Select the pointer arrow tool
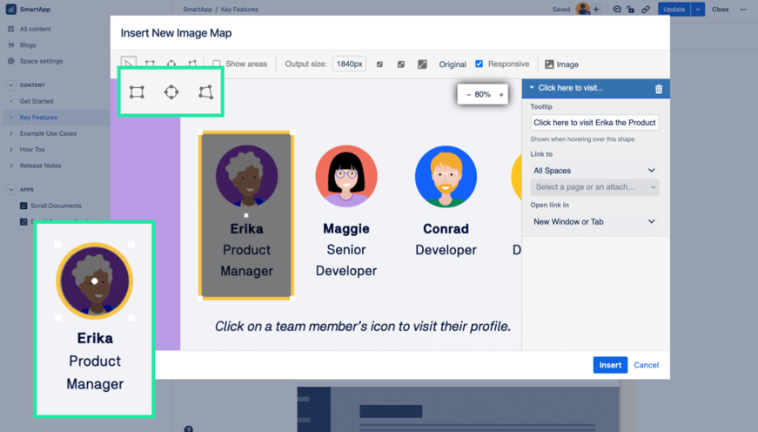The height and width of the screenshot is (432, 758). coord(129,64)
